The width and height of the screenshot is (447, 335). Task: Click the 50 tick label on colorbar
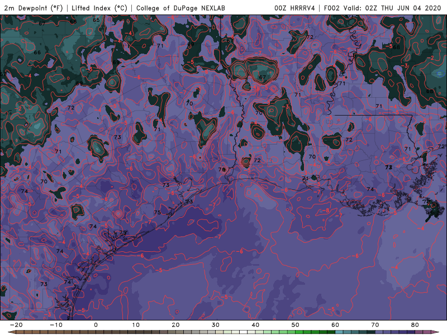[296, 325]
